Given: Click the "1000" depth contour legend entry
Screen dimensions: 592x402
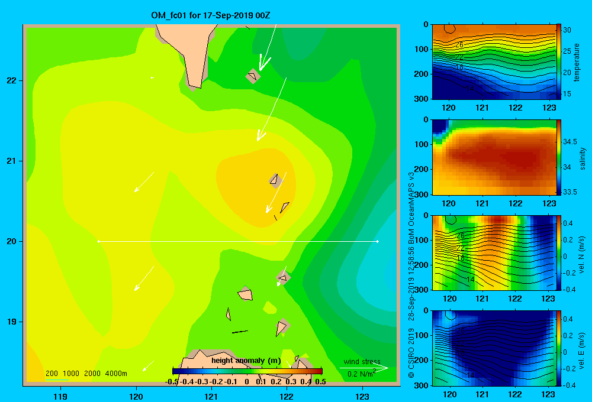Looking at the screenshot, I should pyautogui.click(x=71, y=374).
